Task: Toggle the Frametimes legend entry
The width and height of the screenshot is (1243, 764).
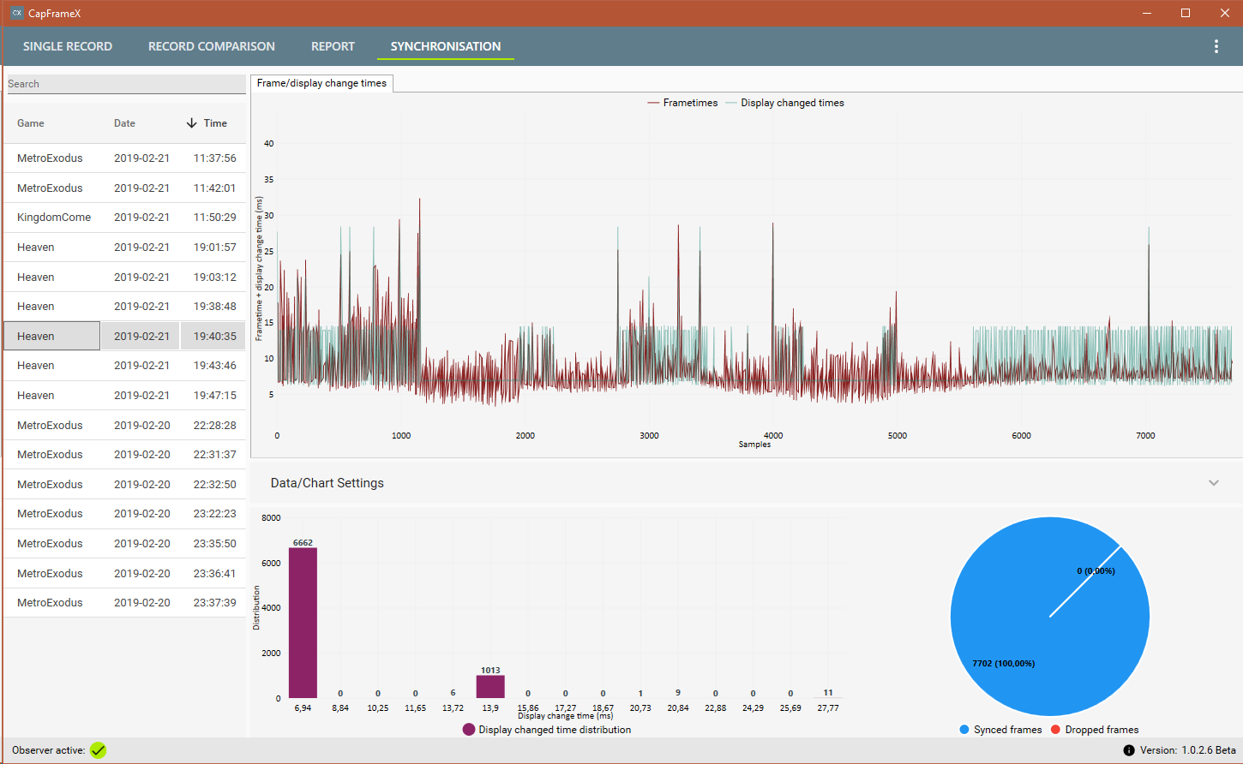Action: click(682, 103)
